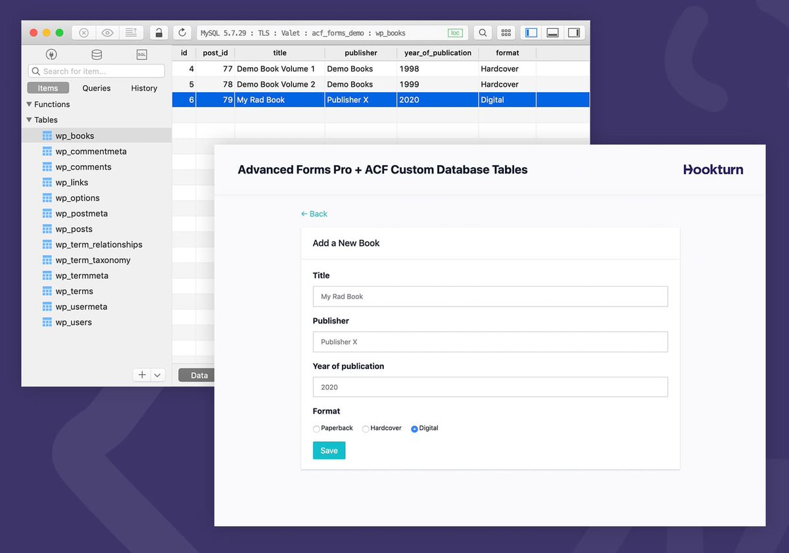Click the format column header
This screenshot has width=789, height=553.
point(508,53)
